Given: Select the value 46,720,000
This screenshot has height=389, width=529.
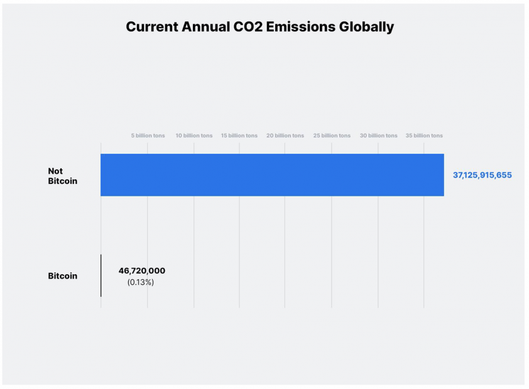Looking at the screenshot, I should (142, 271).
